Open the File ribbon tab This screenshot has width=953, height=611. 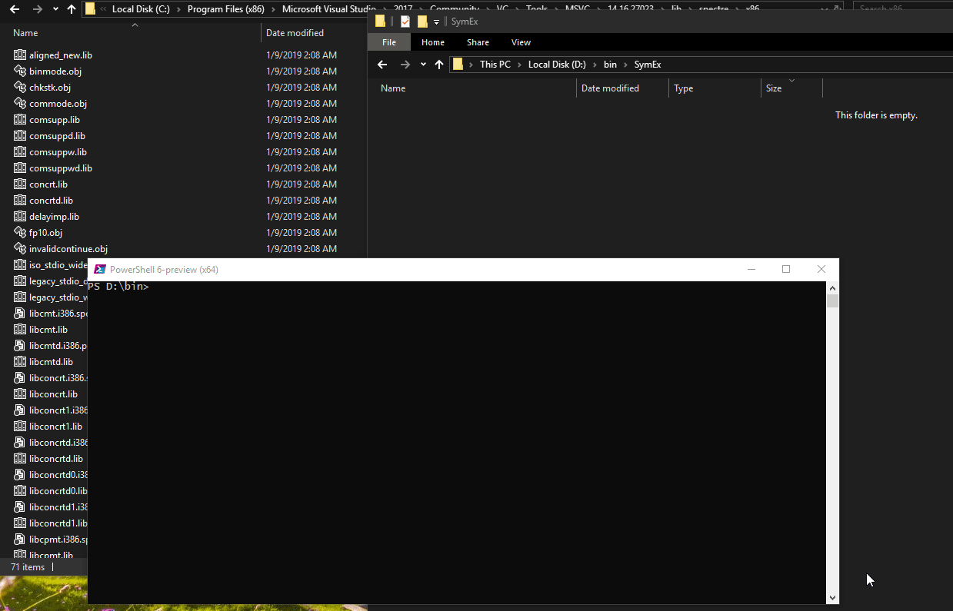point(389,42)
